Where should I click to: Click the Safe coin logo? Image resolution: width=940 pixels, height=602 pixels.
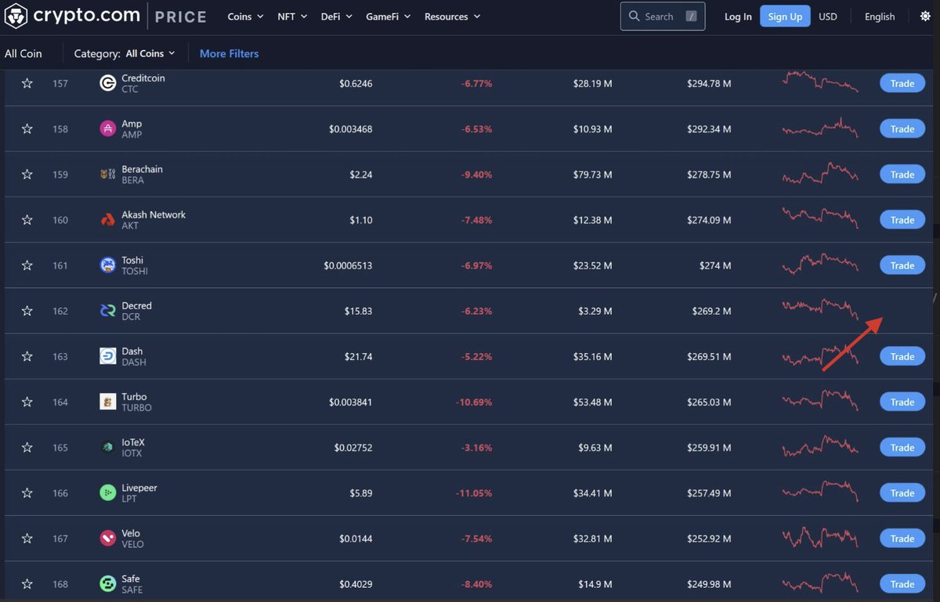pos(108,583)
